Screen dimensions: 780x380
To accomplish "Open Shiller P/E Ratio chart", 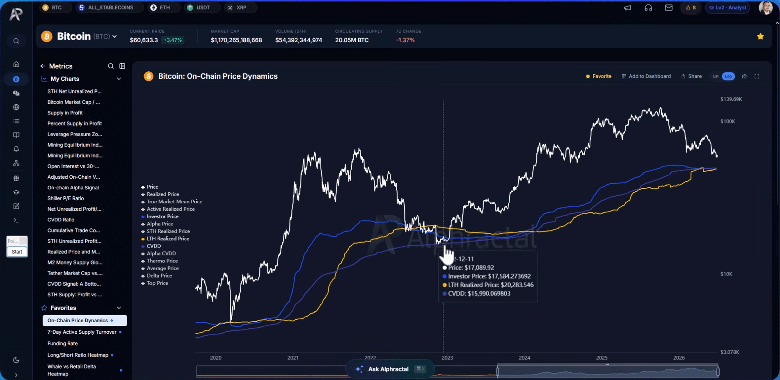I will coord(66,198).
